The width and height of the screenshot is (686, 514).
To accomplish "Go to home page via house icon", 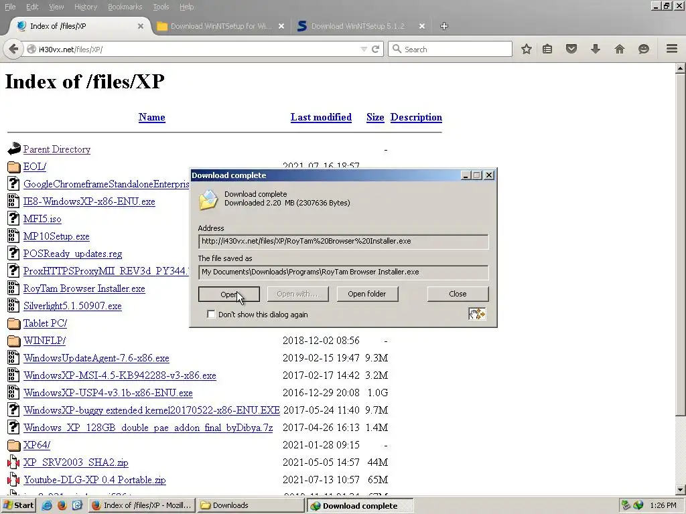I will [x=620, y=49].
